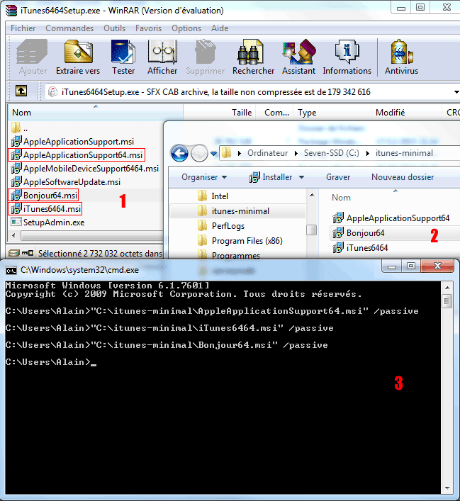Click the Explorer tree vertical scrollbar thumb
The width and height of the screenshot is (460, 501).
[312, 230]
